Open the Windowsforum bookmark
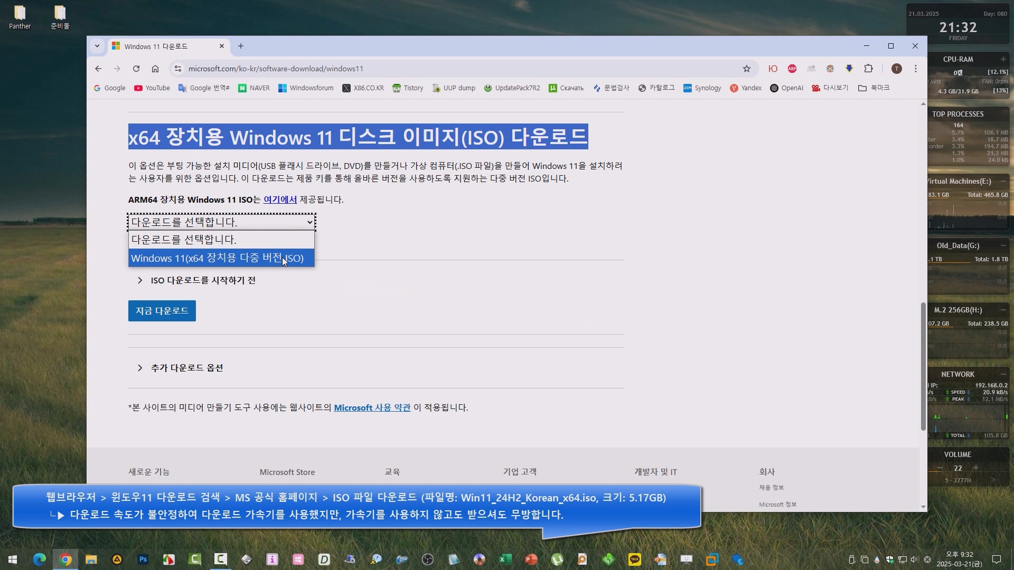This screenshot has height=570, width=1014. (x=306, y=88)
